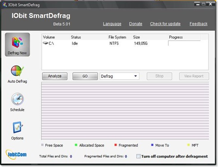Click the "MFT" legend label
Screen dimensions: 218x167
tap(195, 145)
